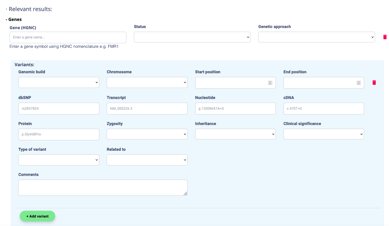Click the Transcript text field
The height and width of the screenshot is (226, 389).
point(147,109)
